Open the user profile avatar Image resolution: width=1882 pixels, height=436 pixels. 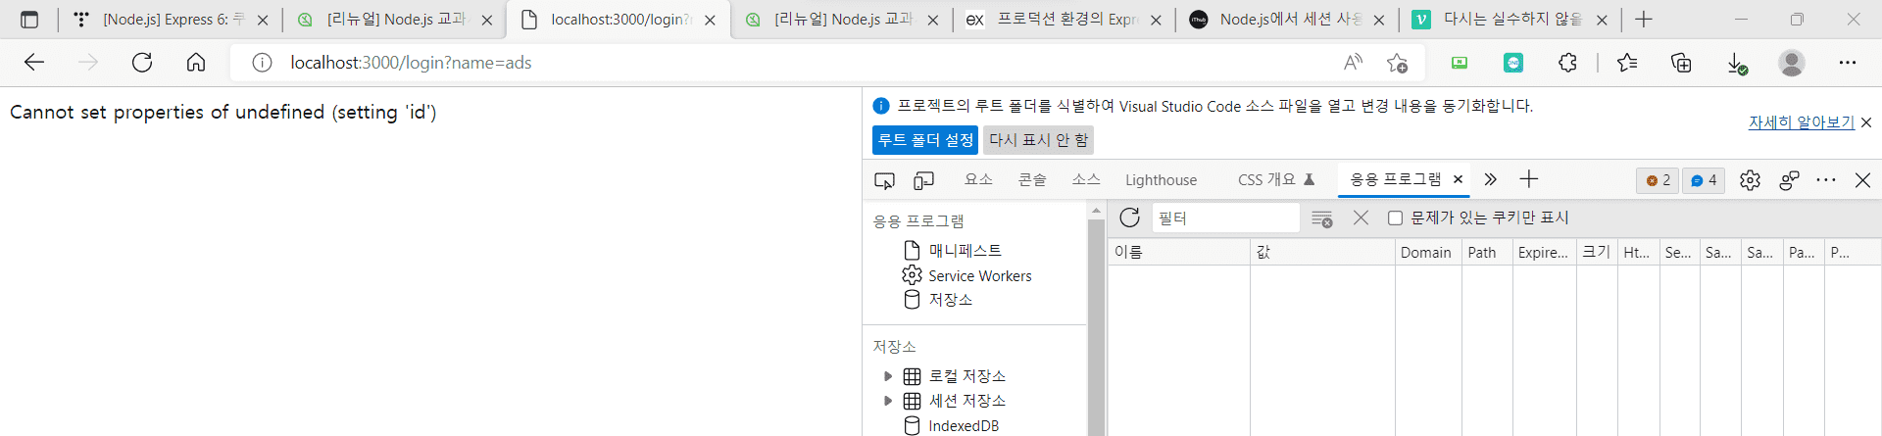tap(1792, 63)
